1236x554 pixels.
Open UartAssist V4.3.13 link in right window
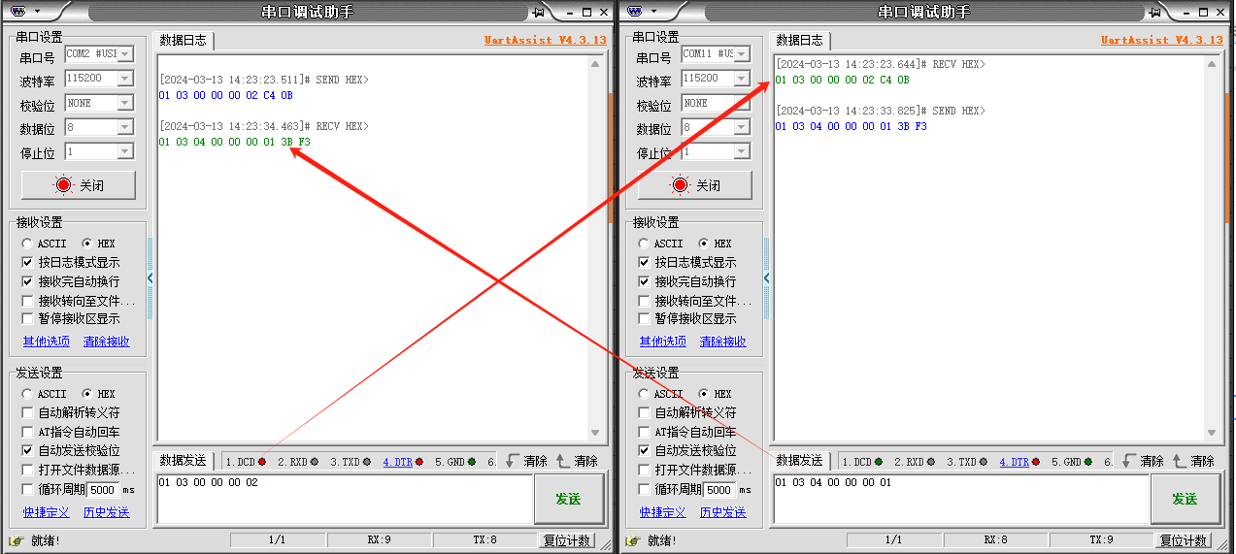(1161, 41)
